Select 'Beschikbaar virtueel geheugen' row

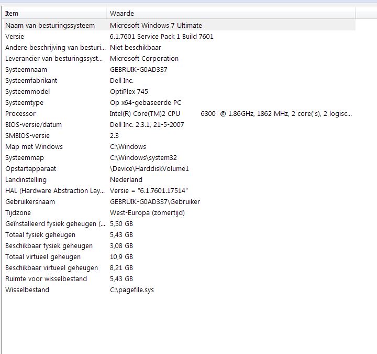tap(52, 268)
